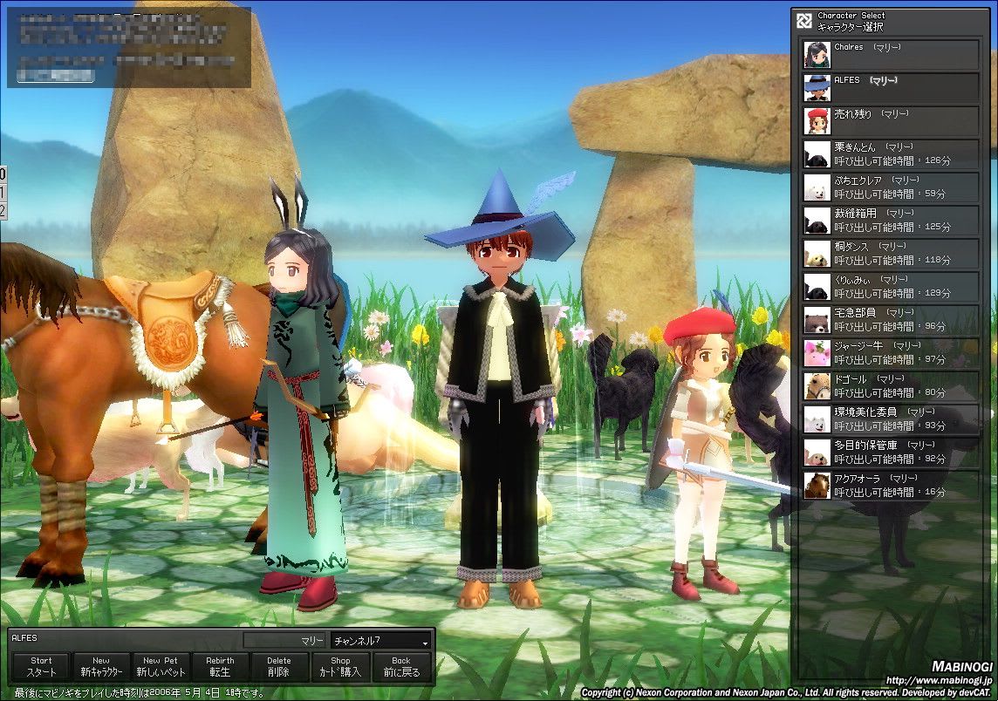This screenshot has width=998, height=701.
Task: Click the Character Select キャラクター選択 title
Action: [851, 22]
